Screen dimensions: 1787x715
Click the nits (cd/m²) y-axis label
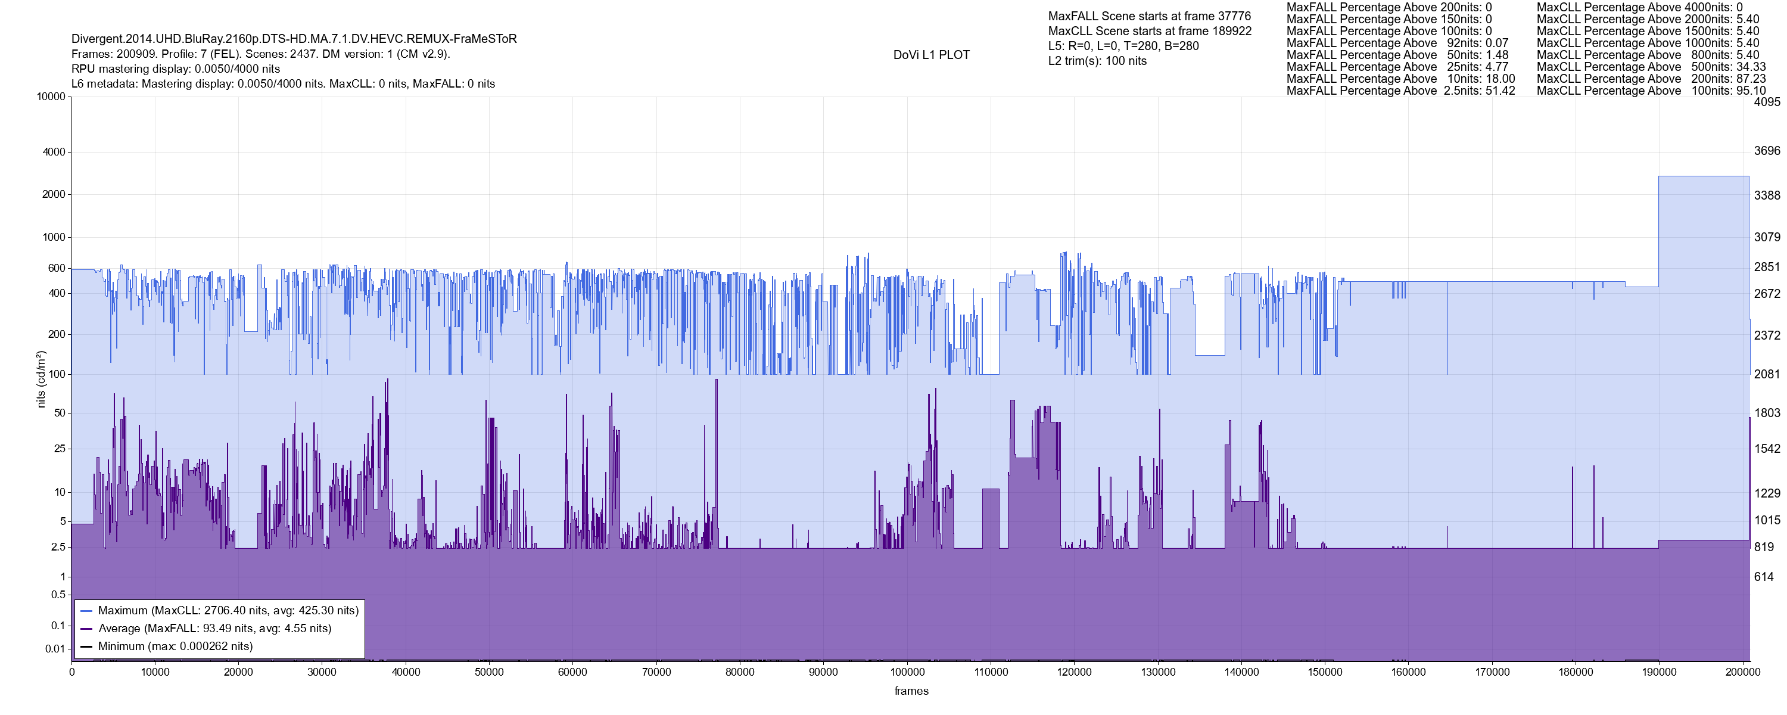click(41, 379)
